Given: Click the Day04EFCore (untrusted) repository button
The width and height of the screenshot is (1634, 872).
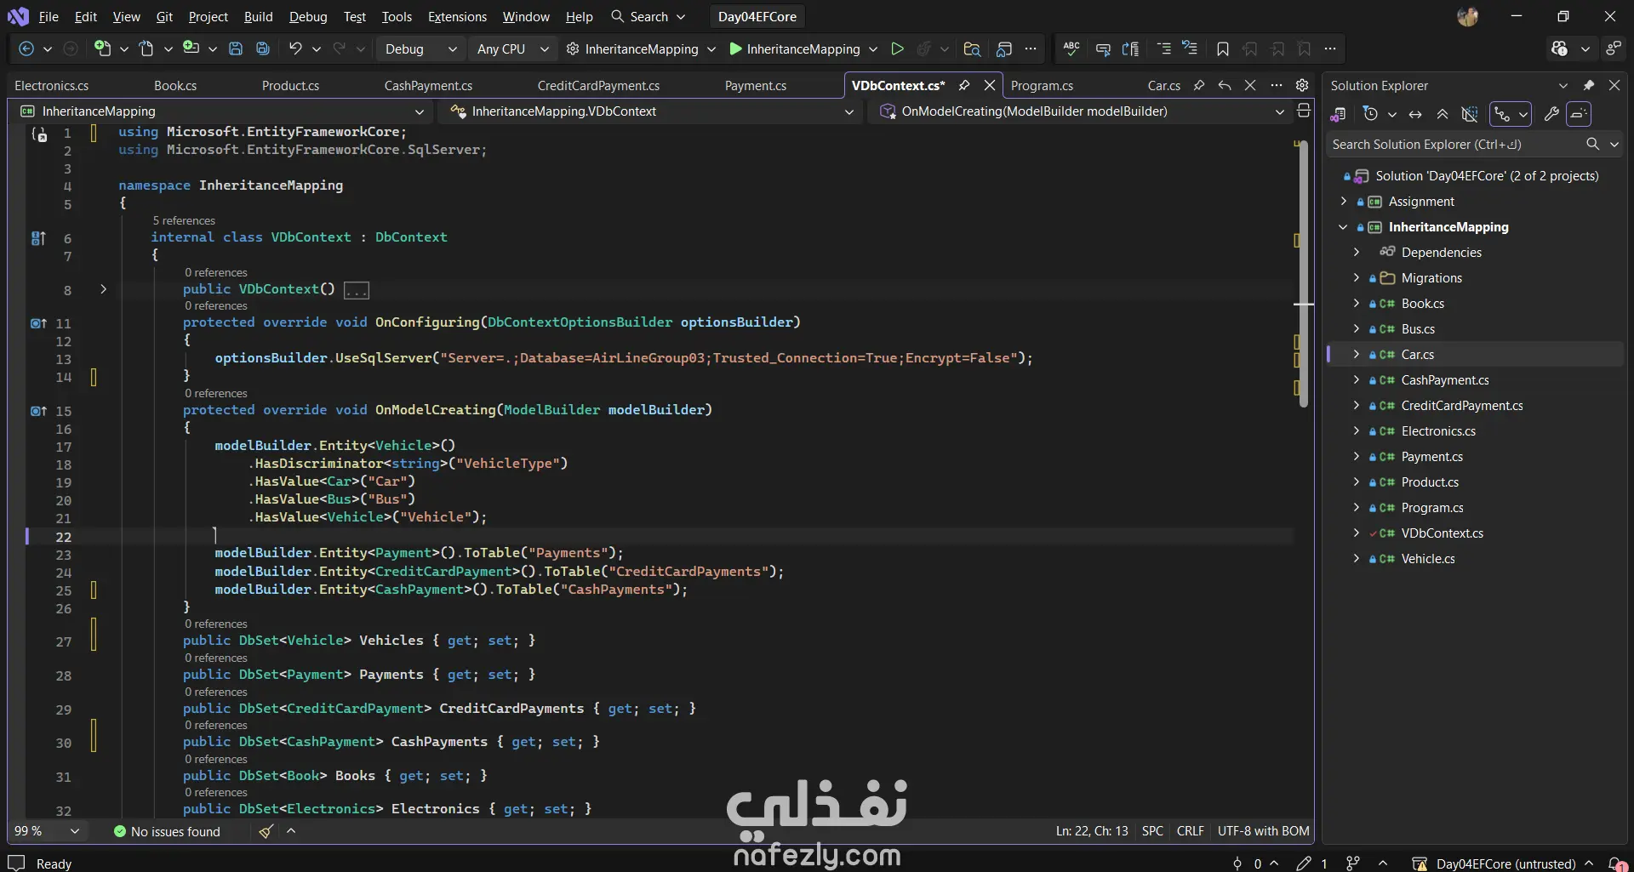Looking at the screenshot, I should point(1502,863).
